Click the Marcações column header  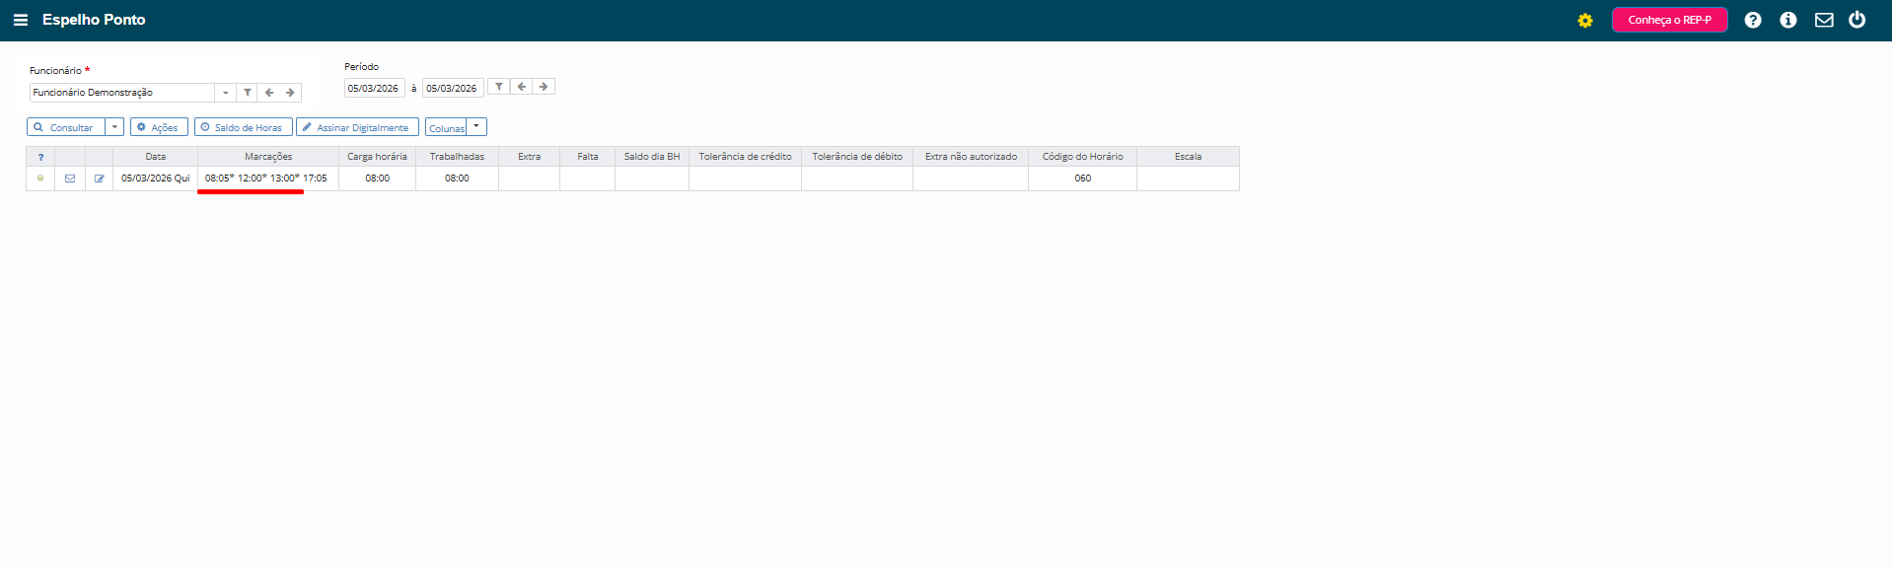tap(268, 157)
